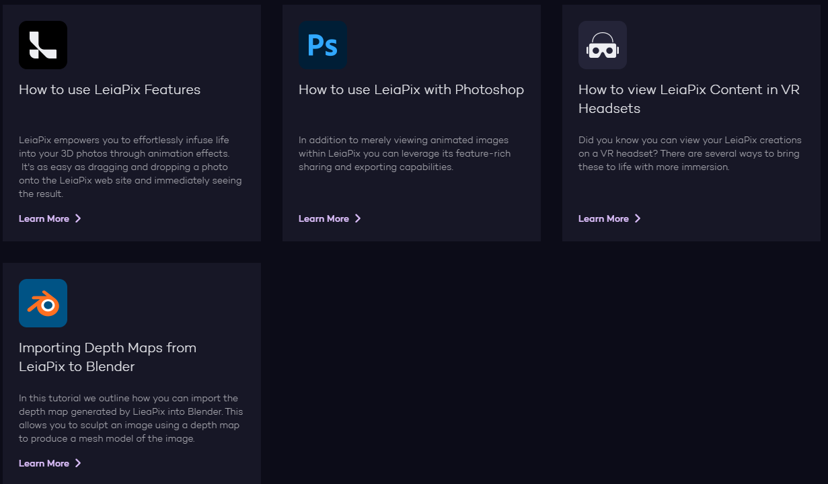Select text 'Did you know you can view your LeiaPix creations'
Viewport: 828px width, 484px height.
tap(690, 140)
